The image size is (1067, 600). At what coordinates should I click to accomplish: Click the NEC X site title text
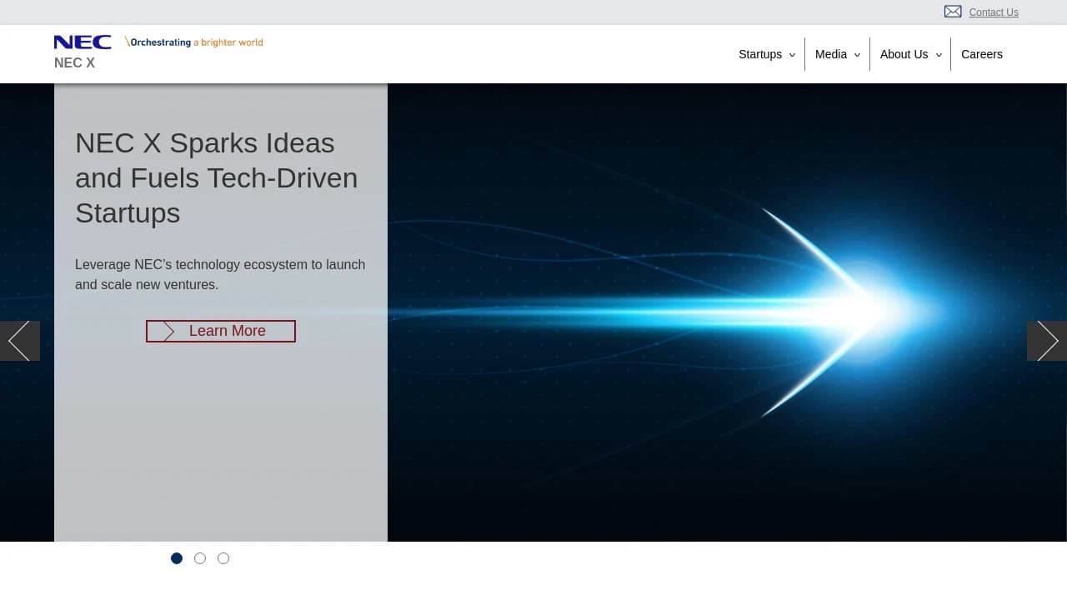[74, 63]
